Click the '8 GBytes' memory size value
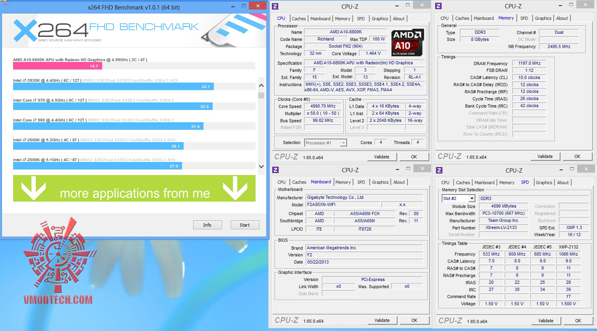 [479, 39]
